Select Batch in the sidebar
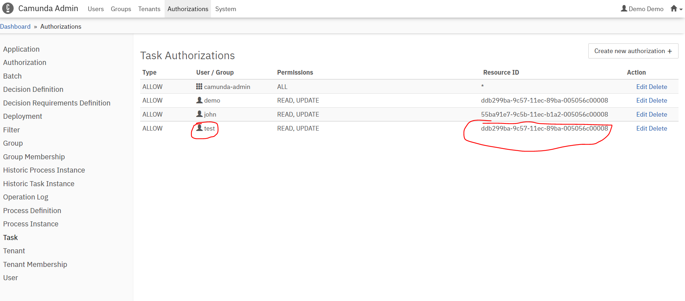 (13, 76)
